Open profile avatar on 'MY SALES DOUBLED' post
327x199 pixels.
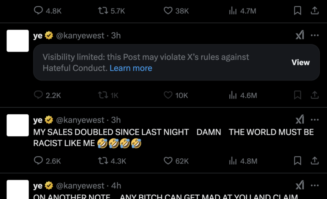coord(18,125)
